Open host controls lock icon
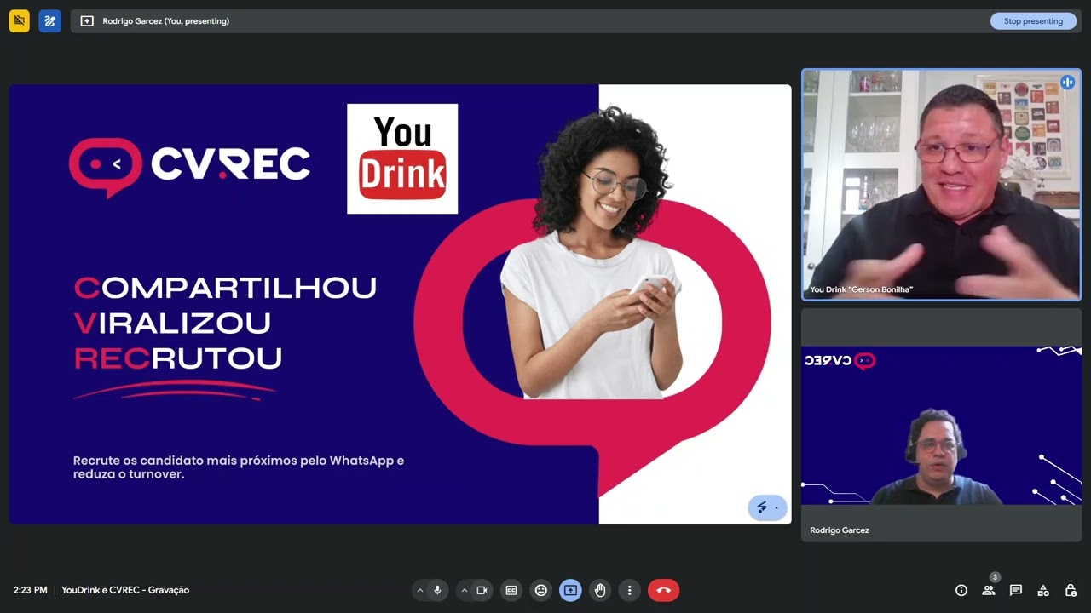The height and width of the screenshot is (613, 1091). (1071, 590)
